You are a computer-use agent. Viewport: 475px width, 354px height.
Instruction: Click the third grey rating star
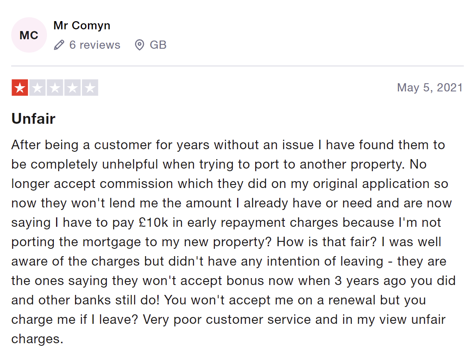[x=55, y=88]
